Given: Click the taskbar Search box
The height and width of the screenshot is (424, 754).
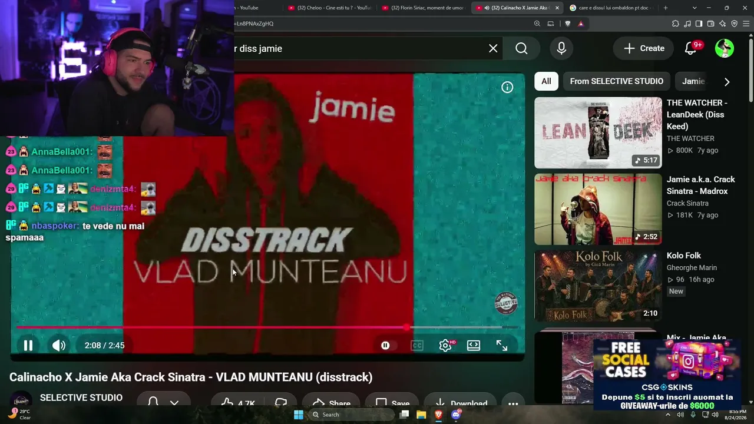Looking at the screenshot, I should pos(352,415).
